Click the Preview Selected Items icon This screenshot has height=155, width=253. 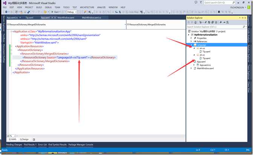(x=224, y=22)
